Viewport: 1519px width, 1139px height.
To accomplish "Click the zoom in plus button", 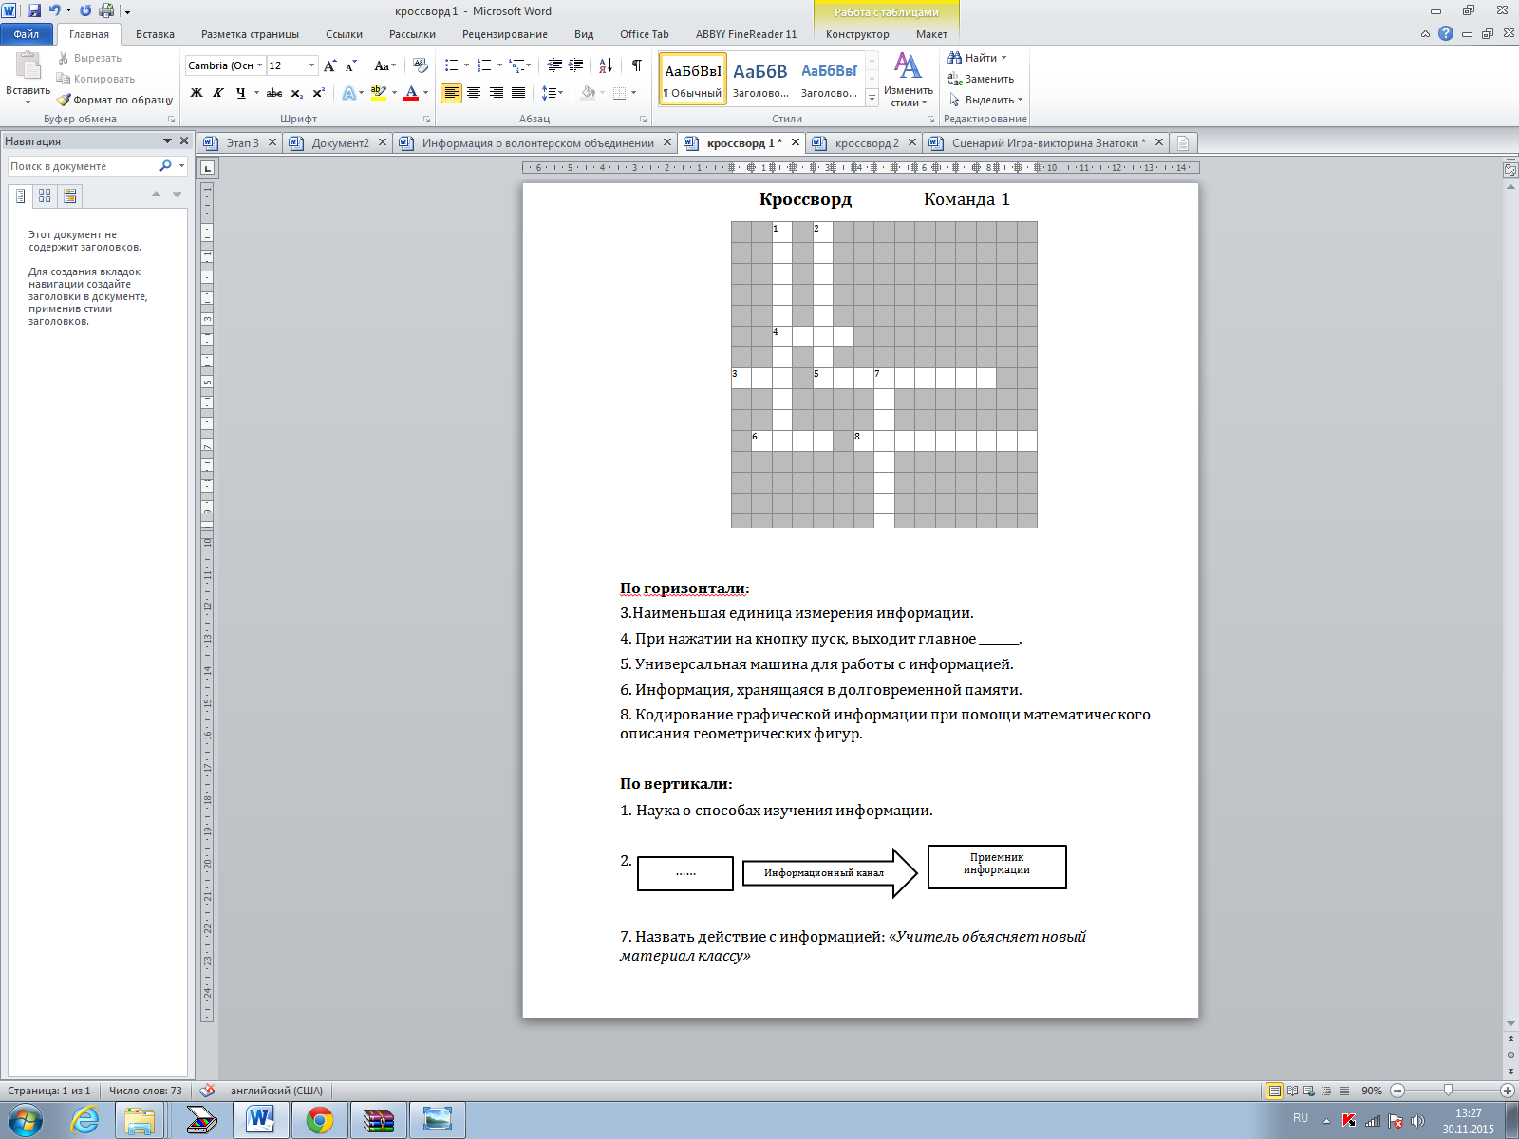I will click(1507, 1091).
